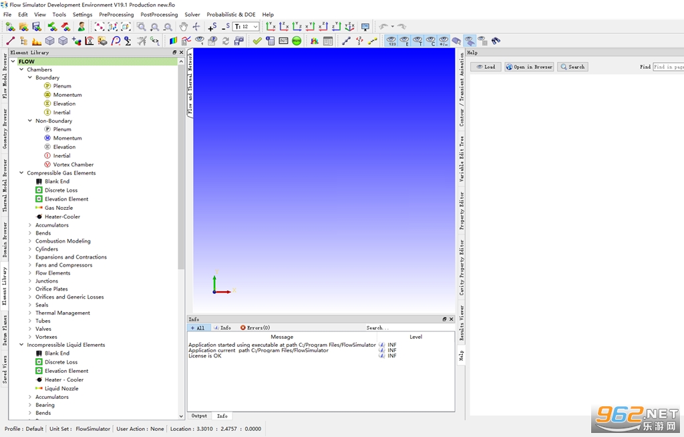Image resolution: width=684 pixels, height=437 pixels.
Task: Click the green import arrow icon
Action: [x=52, y=27]
